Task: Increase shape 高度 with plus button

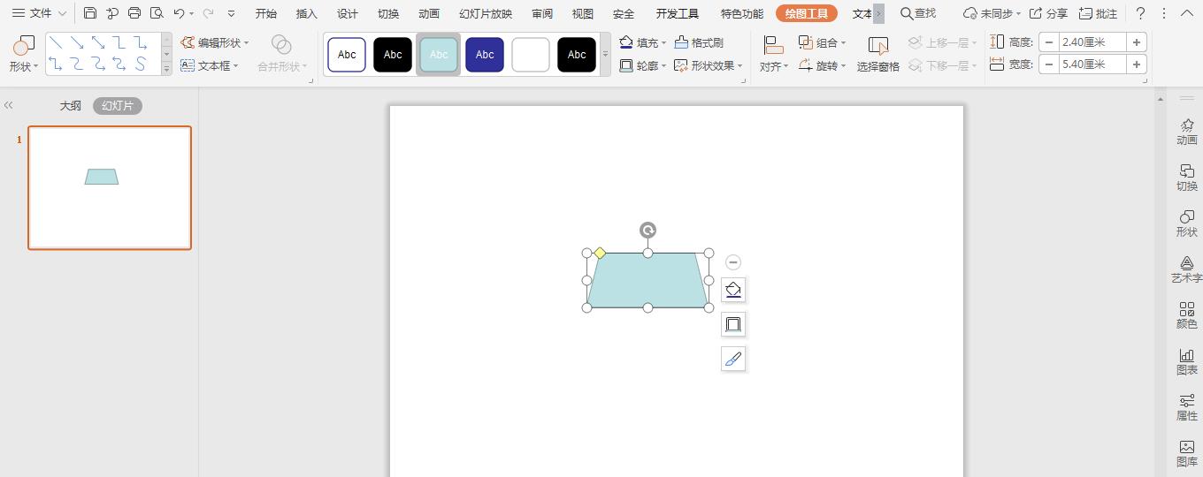Action: pyautogui.click(x=1137, y=42)
